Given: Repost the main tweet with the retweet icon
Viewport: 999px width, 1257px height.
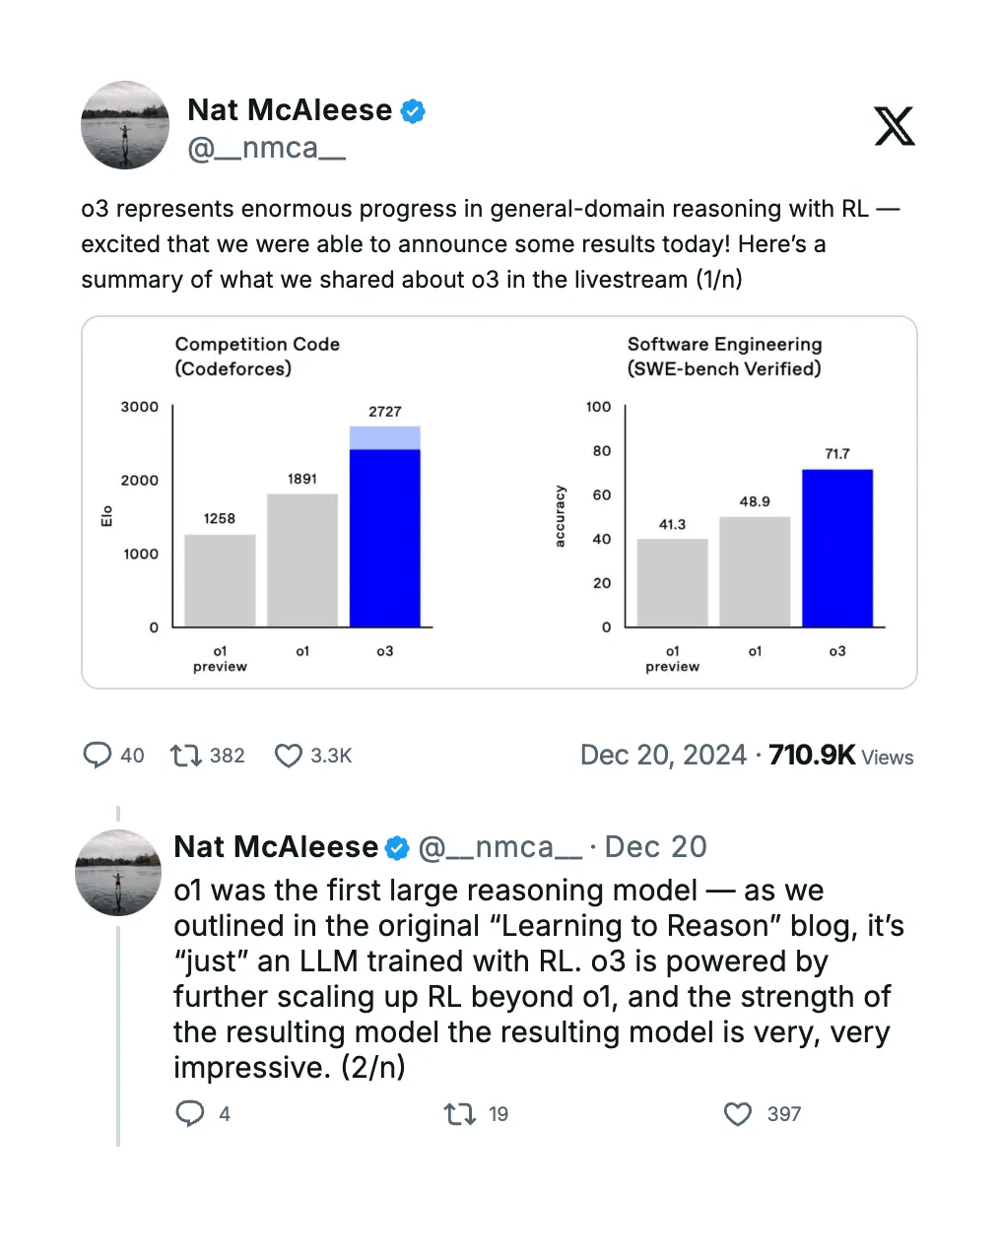Looking at the screenshot, I should (185, 756).
